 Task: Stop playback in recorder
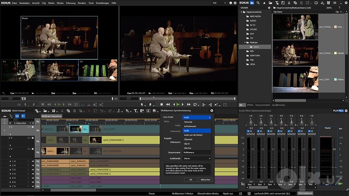pyautogui.click(x=162, y=104)
